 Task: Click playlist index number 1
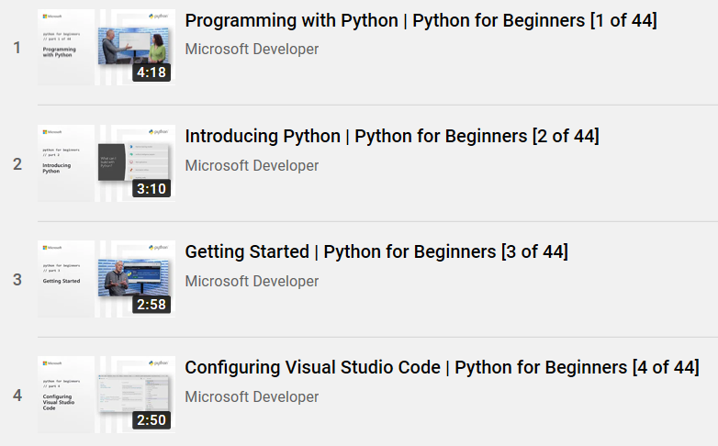tap(17, 48)
